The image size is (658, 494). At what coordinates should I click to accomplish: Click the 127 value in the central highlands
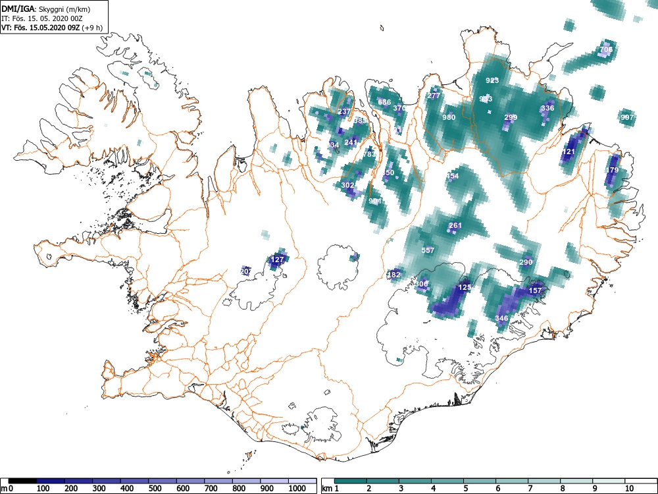(278, 260)
